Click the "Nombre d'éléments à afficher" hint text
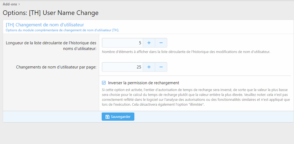Viewport: 294px width, 144px height. [x=186, y=52]
